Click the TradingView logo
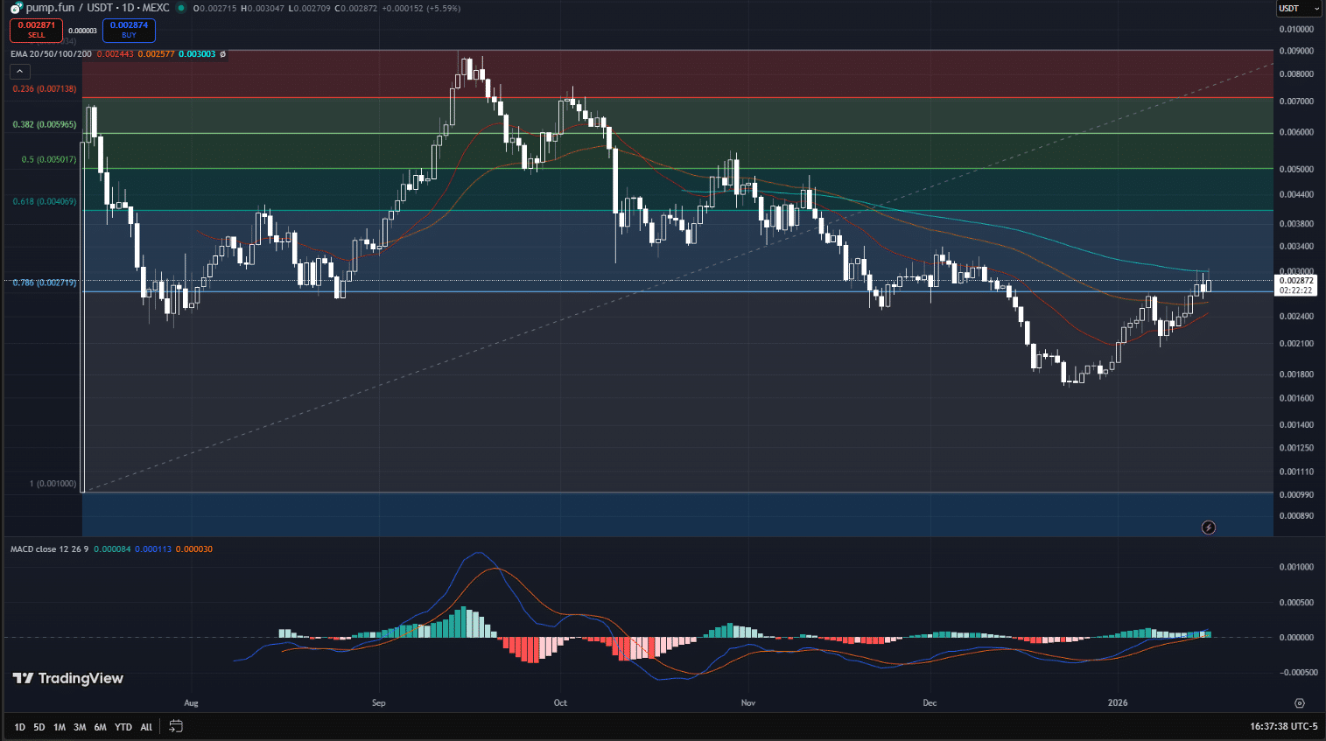The width and height of the screenshot is (1326, 741). 66,678
